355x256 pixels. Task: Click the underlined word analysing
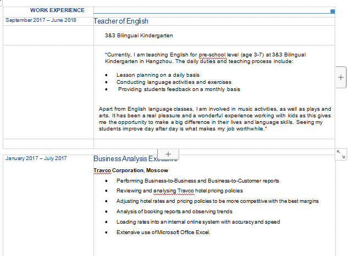pyautogui.click(x=165, y=191)
